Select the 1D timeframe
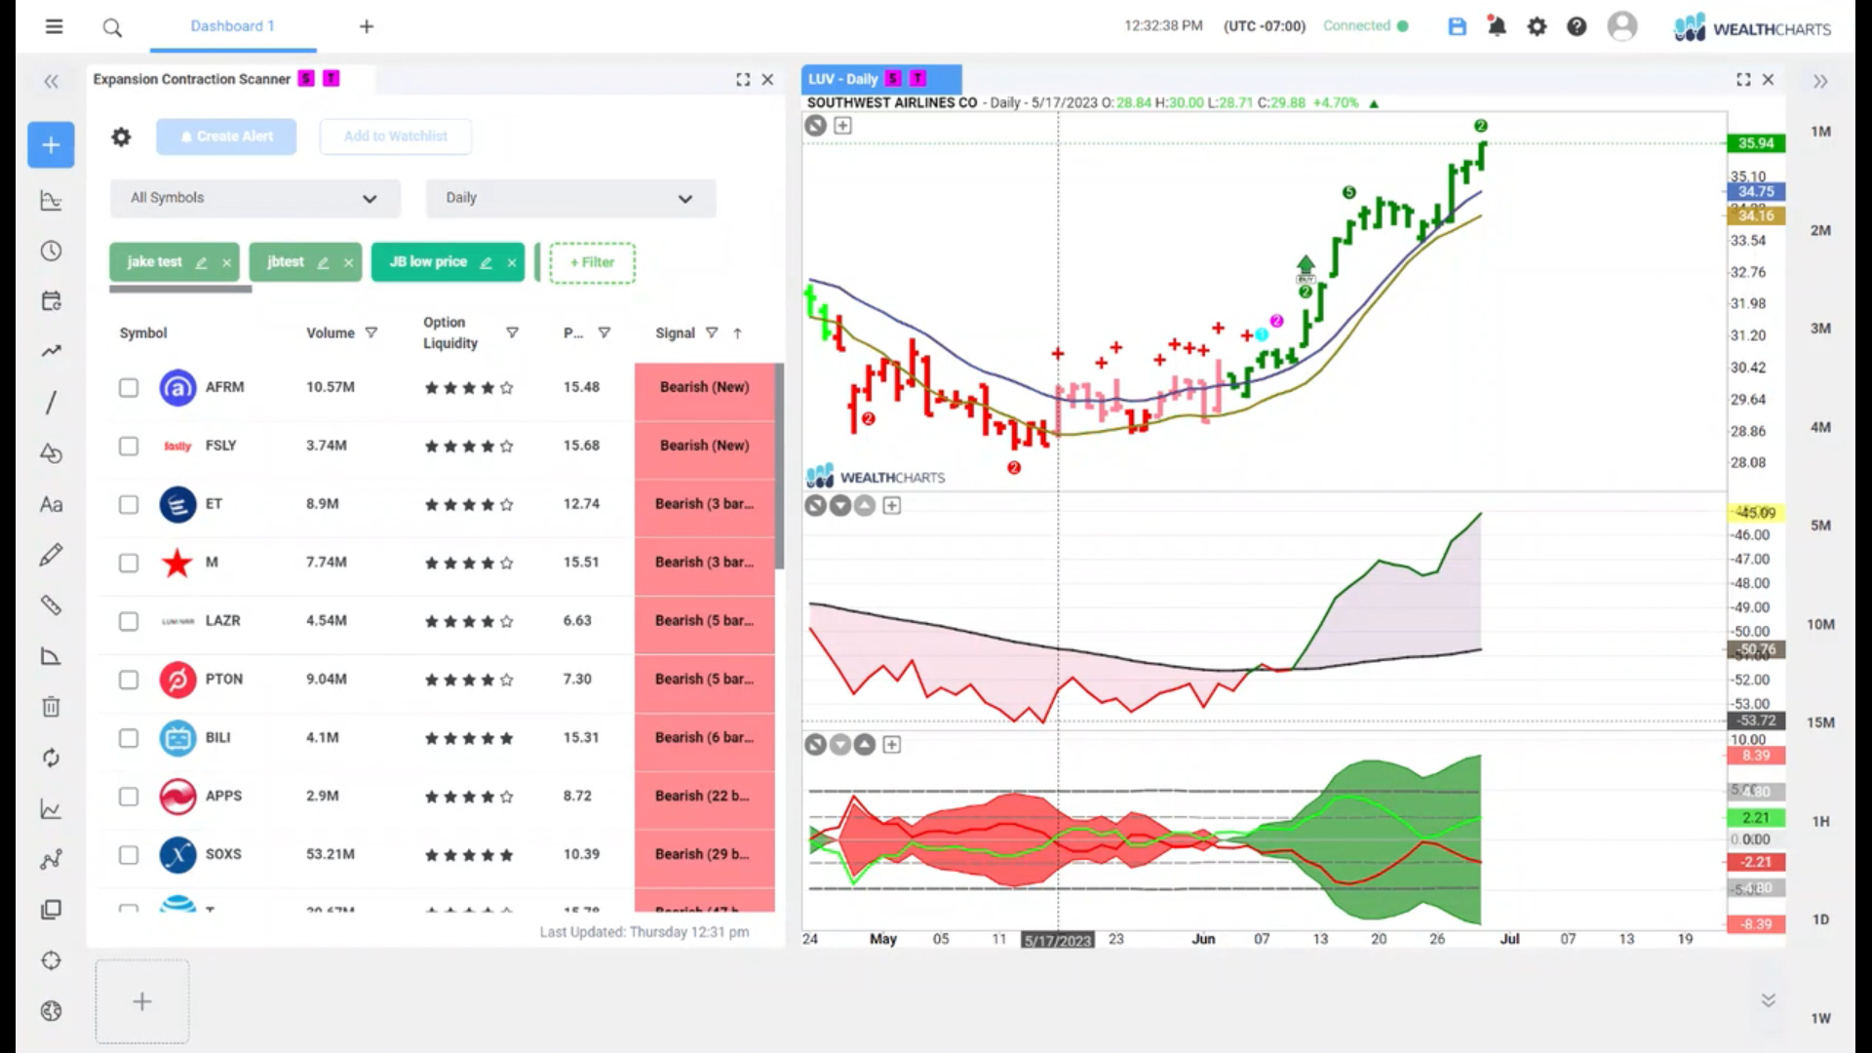The image size is (1872, 1053). pyautogui.click(x=1820, y=919)
